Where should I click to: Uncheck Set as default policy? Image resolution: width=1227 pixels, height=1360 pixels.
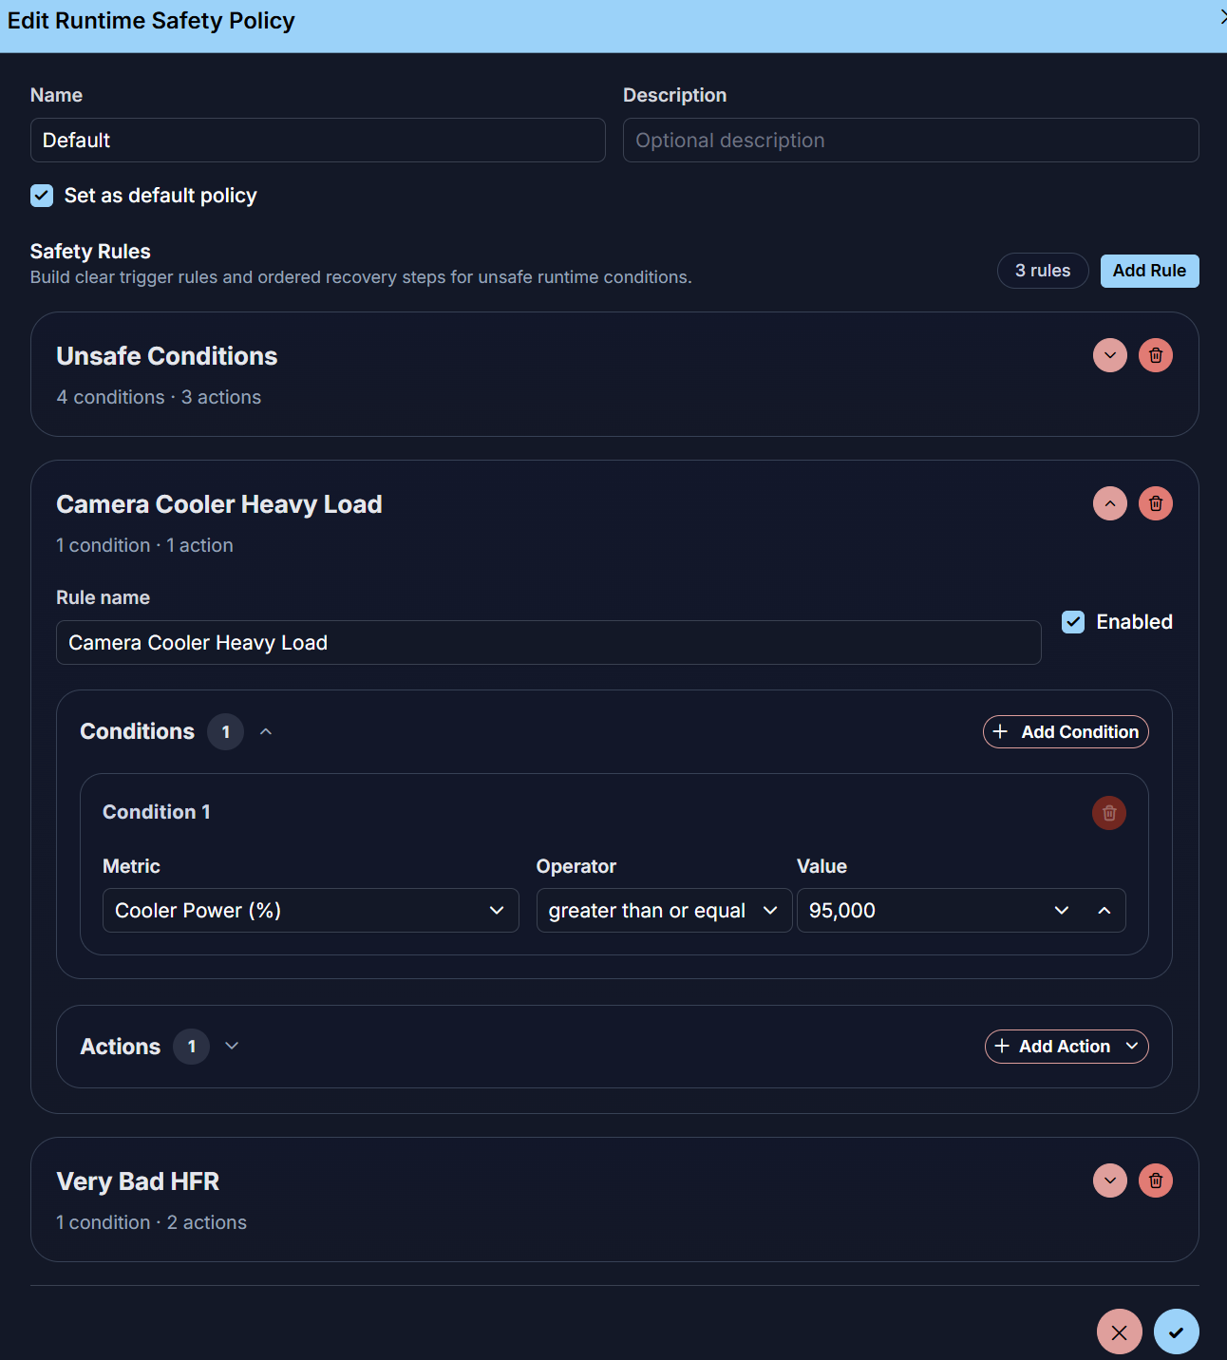[41, 196]
